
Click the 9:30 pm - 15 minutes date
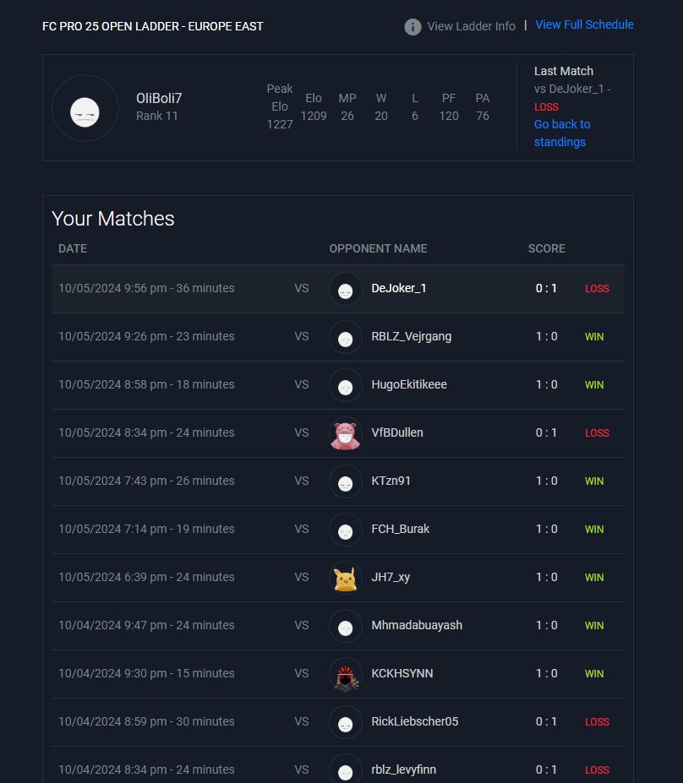pos(146,673)
